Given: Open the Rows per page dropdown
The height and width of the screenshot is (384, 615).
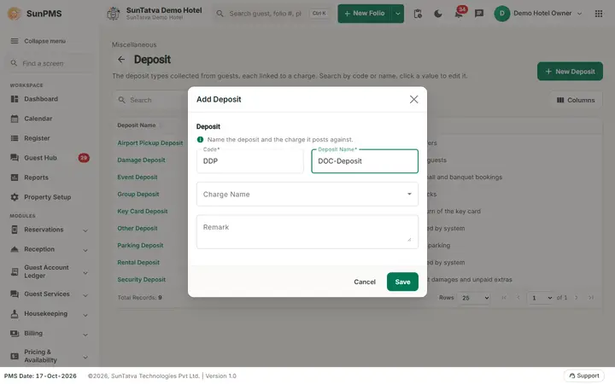Looking at the screenshot, I should [x=475, y=298].
